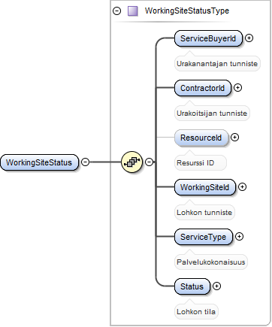Collapse the WorkingSiteStatusType type box
This screenshot has height=327, width=272.
[116, 11]
